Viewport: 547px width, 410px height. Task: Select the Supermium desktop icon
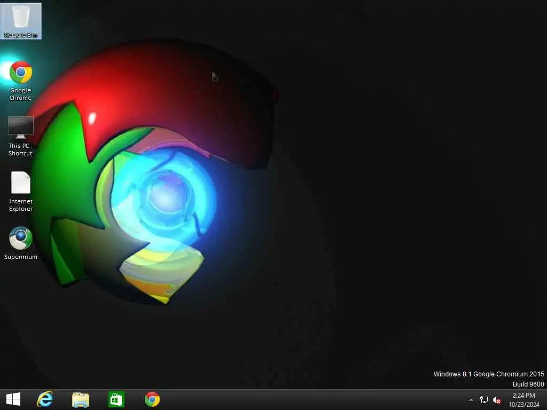pos(21,243)
